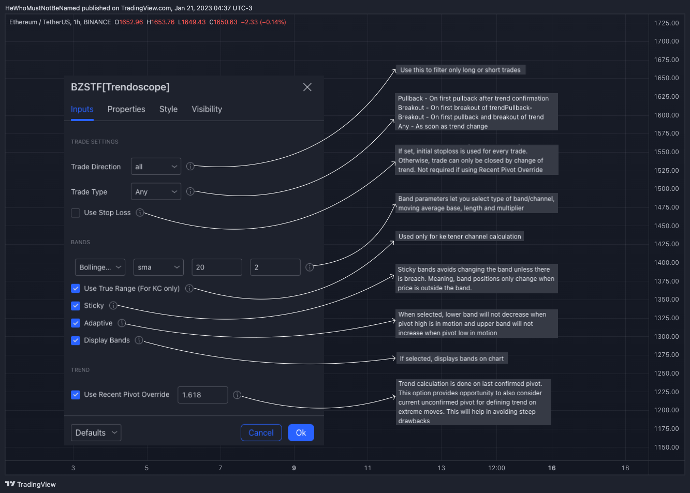Click the pivot override field showing 1.618

(203, 395)
